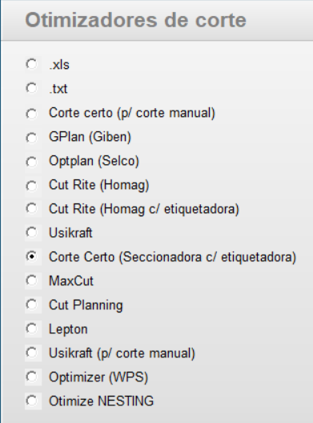This screenshot has width=313, height=423.
Task: Choose Optimizer (WPS) option
Action: click(x=31, y=377)
